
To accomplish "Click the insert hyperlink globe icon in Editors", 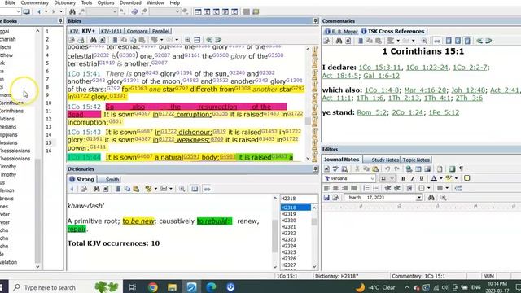I will click(x=409, y=168).
